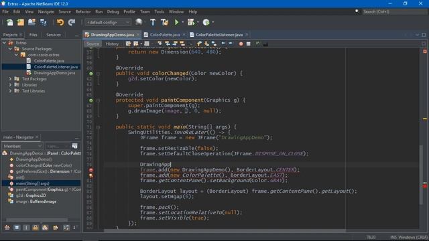Open the Refactor menu
The width and height of the screenshot is (429, 241).
pyautogui.click(x=83, y=12)
